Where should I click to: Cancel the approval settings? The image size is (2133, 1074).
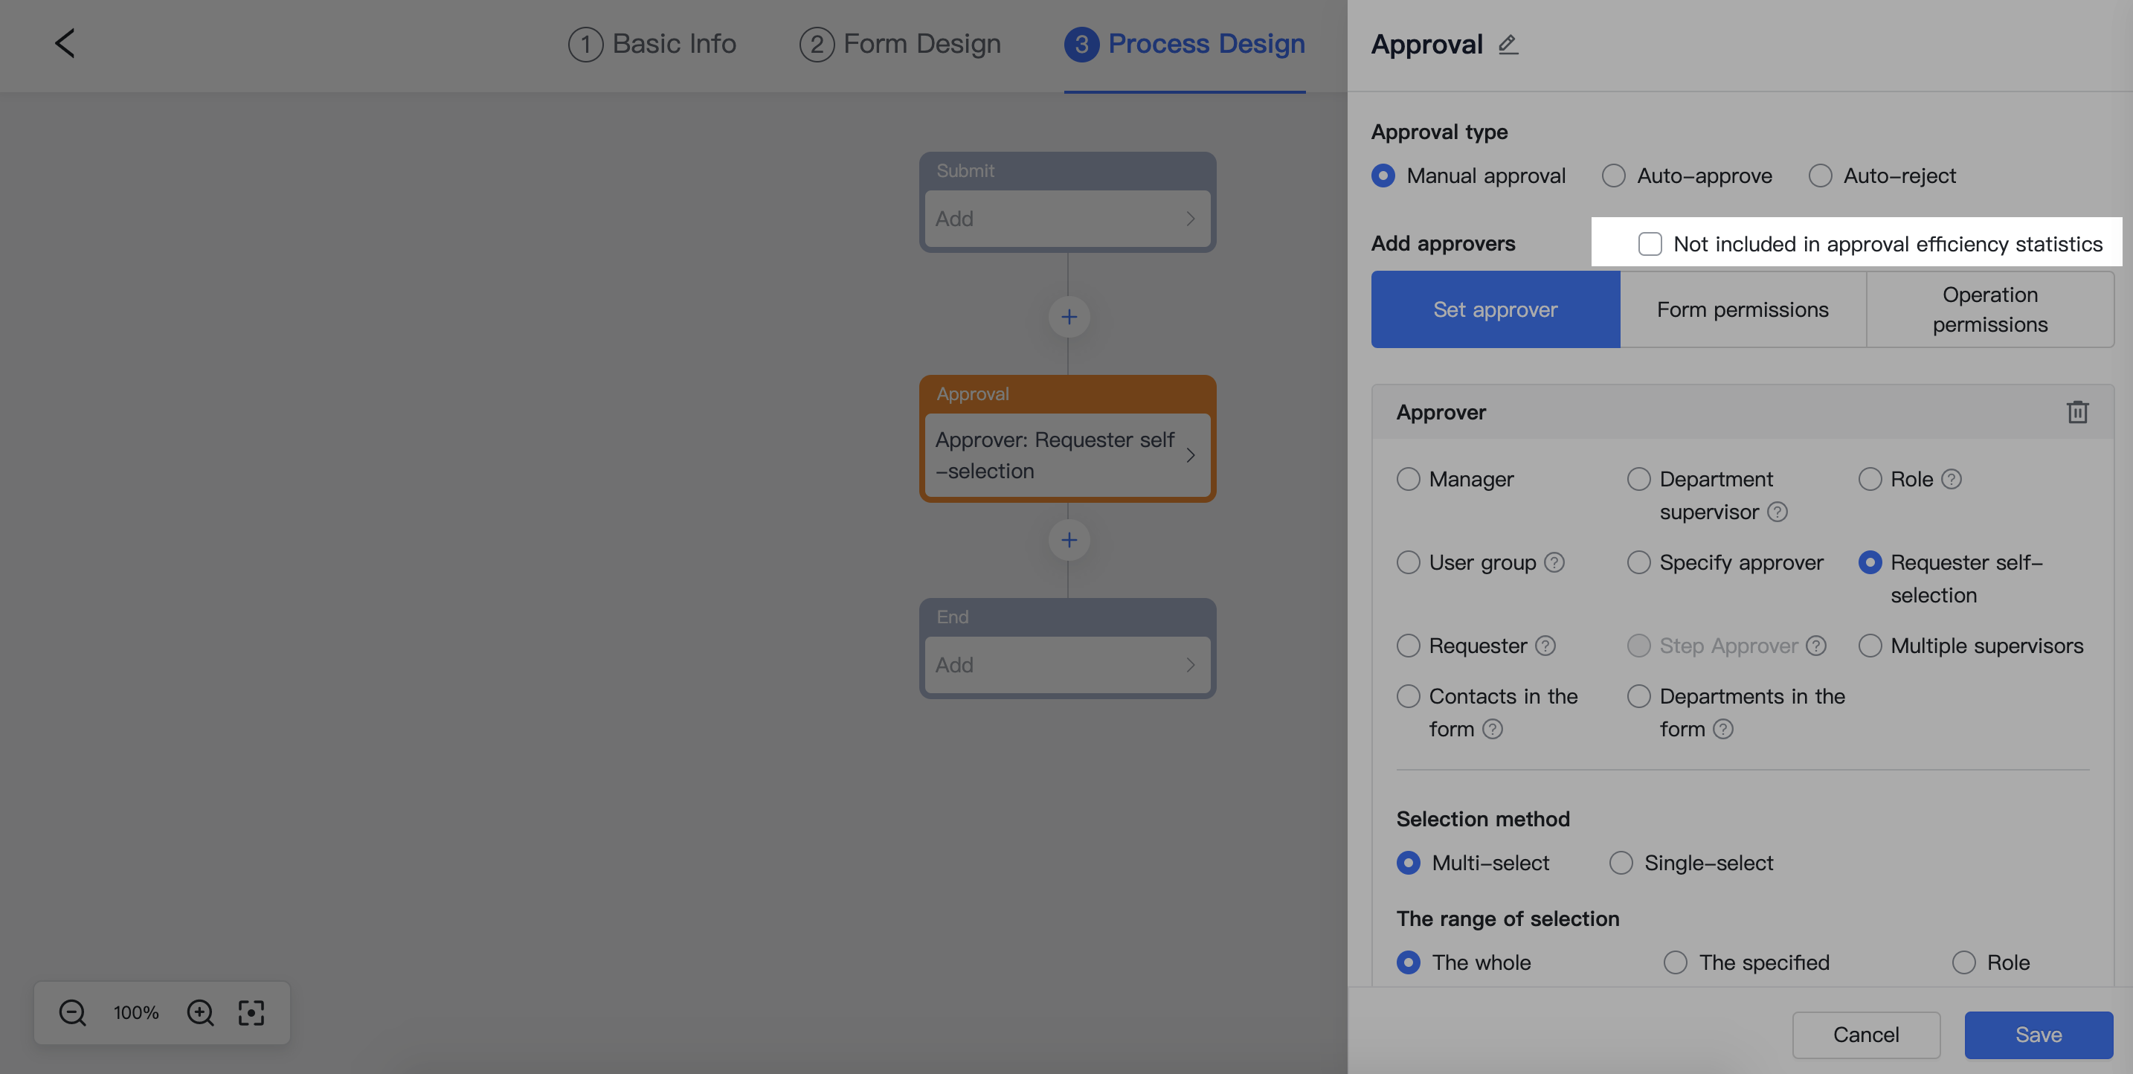(x=1865, y=1035)
